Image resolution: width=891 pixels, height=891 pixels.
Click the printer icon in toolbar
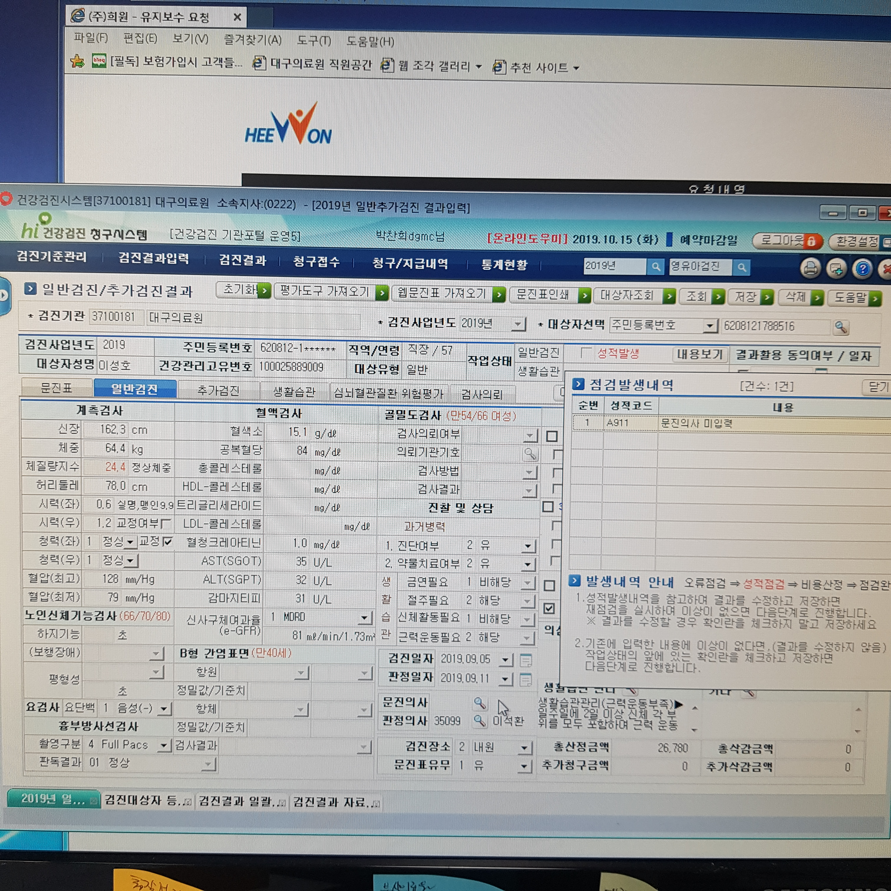click(x=810, y=268)
